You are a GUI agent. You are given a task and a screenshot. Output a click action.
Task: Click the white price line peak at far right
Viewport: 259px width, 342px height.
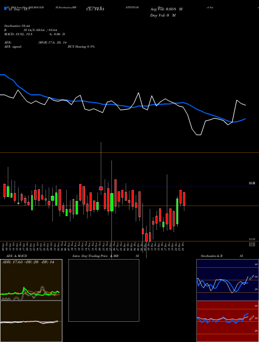(237, 101)
